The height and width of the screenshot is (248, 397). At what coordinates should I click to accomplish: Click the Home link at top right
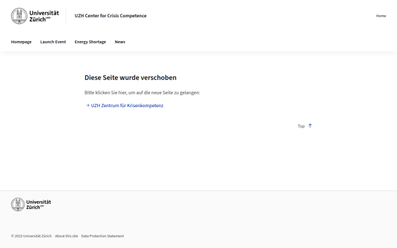pos(381,16)
